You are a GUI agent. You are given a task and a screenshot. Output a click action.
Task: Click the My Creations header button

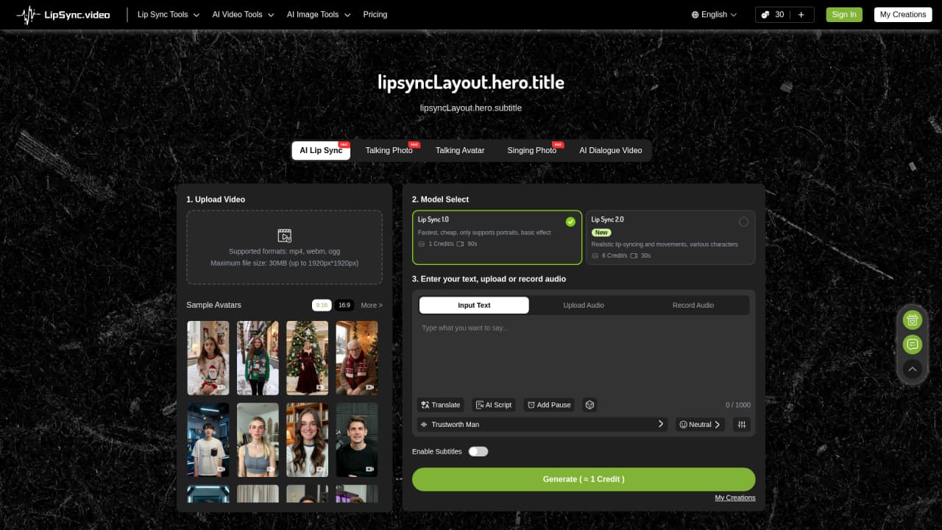tap(903, 15)
